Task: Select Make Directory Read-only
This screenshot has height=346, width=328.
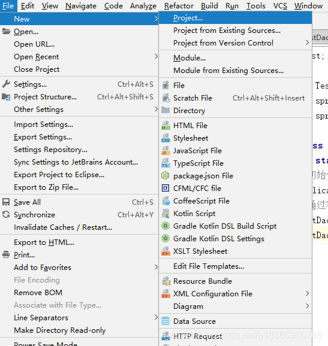Action: tap(79, 330)
